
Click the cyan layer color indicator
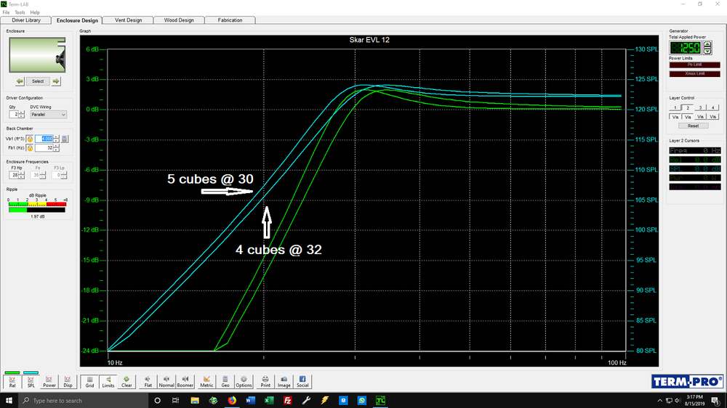[31, 372]
